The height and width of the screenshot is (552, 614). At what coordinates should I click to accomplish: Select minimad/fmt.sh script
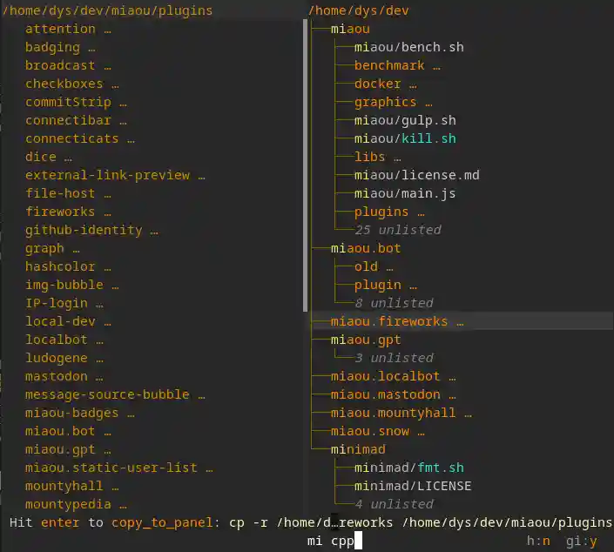click(x=408, y=468)
